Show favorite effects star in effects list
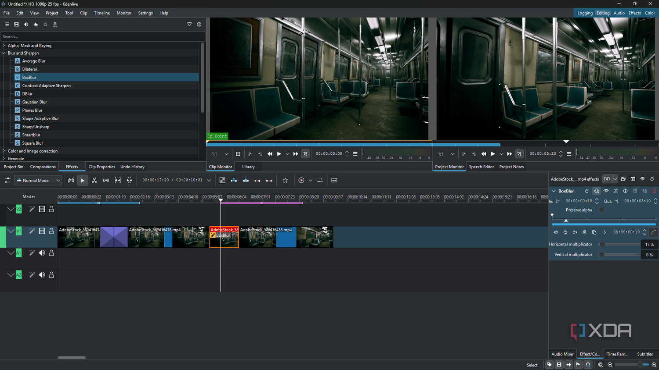 tap(45, 25)
